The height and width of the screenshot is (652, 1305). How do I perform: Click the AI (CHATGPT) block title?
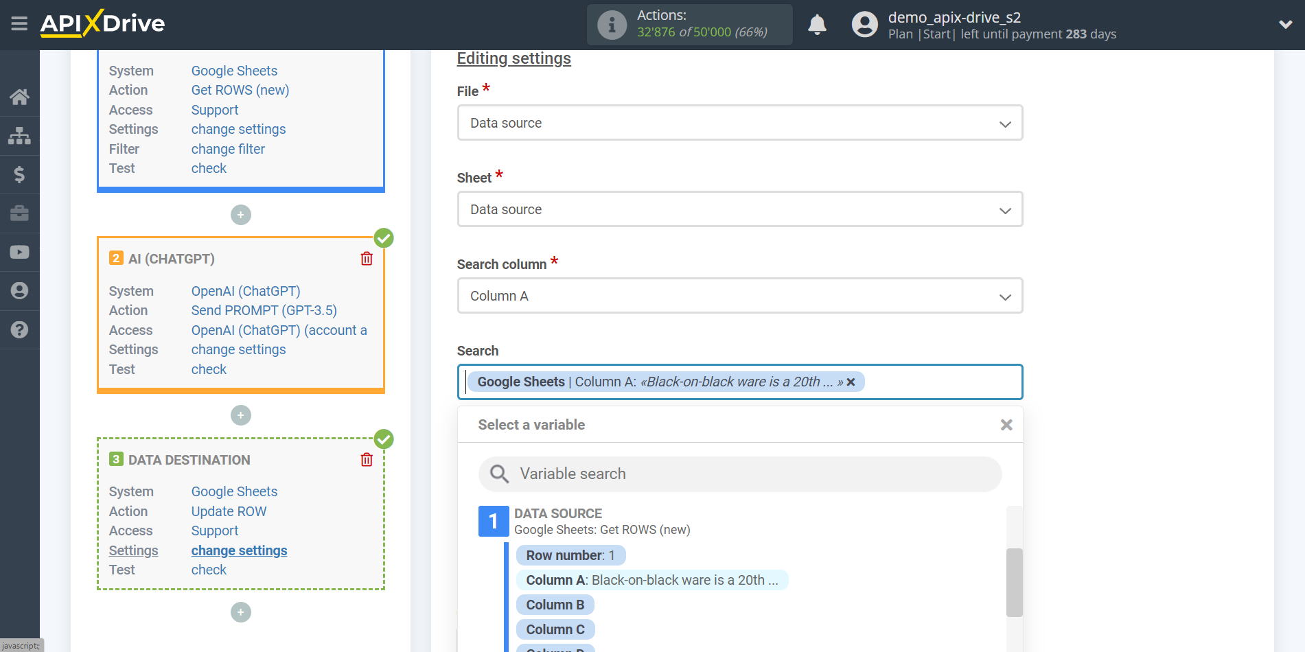(172, 259)
